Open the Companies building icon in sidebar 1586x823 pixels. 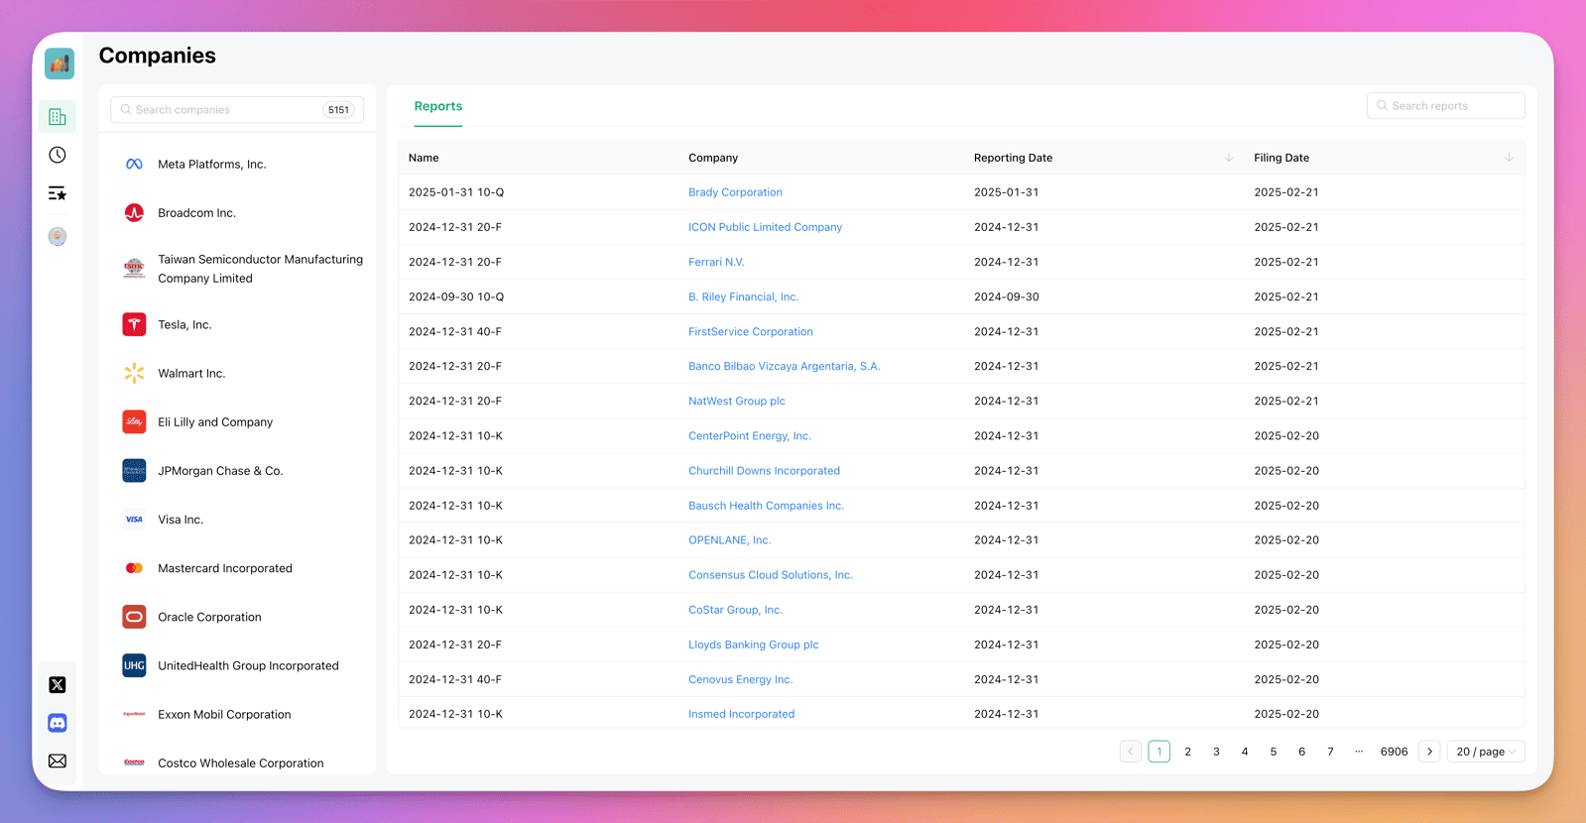click(58, 117)
